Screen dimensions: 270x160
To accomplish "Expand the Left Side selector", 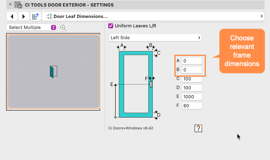I will 155,38.
